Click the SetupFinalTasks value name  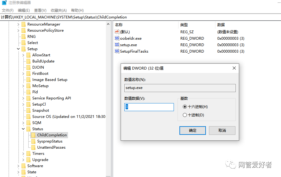pos(134,51)
